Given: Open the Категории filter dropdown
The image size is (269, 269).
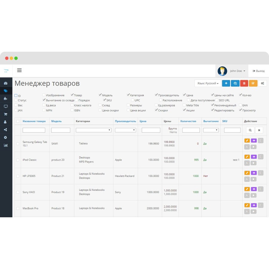Looking at the screenshot, I should tap(94, 130).
